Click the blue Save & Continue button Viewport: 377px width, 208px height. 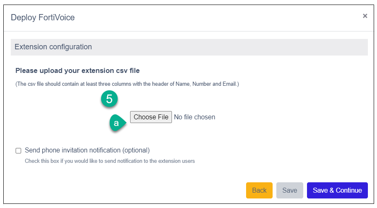coord(337,190)
